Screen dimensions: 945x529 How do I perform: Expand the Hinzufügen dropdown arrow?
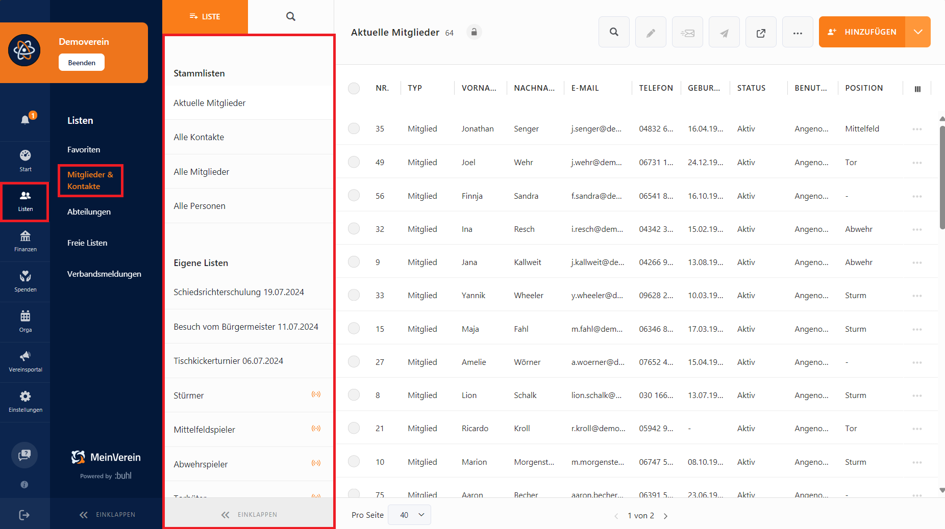click(918, 32)
